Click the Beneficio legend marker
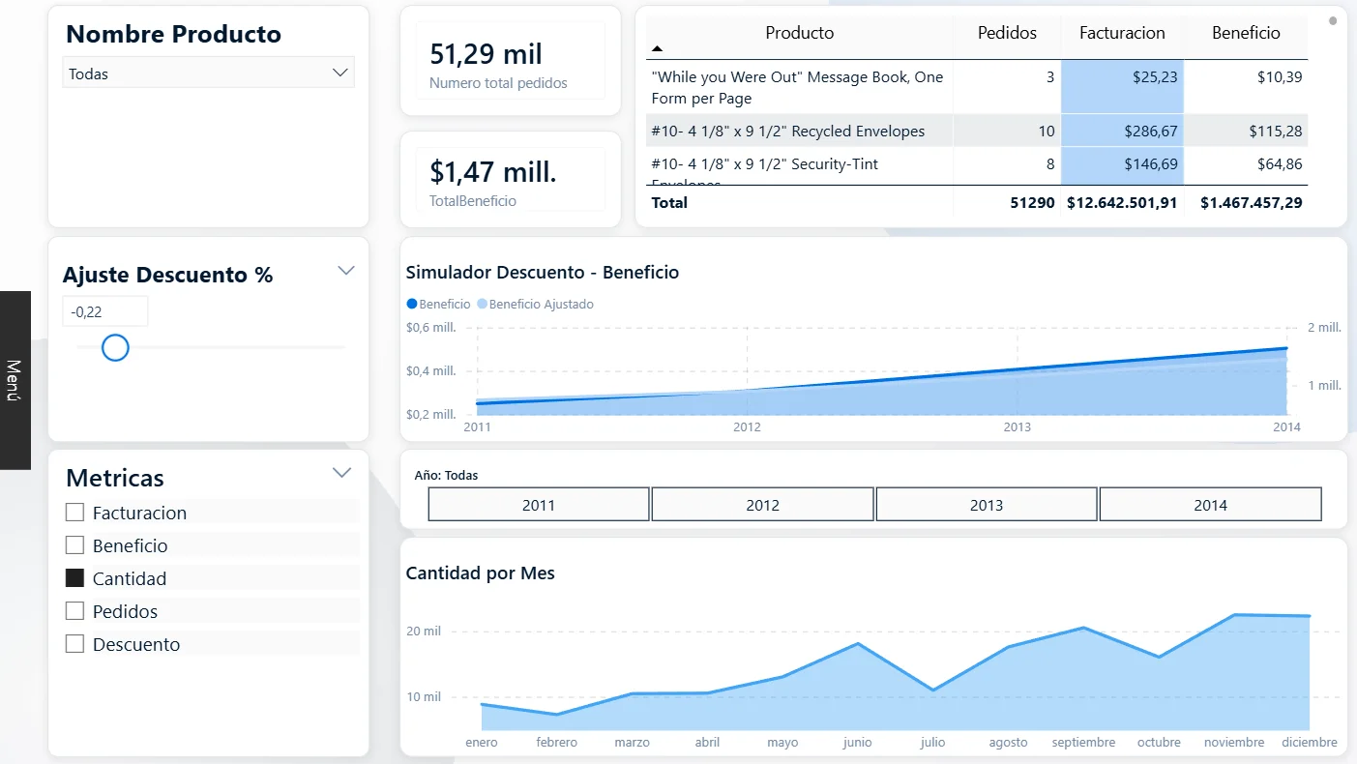This screenshot has width=1357, height=764. [410, 304]
